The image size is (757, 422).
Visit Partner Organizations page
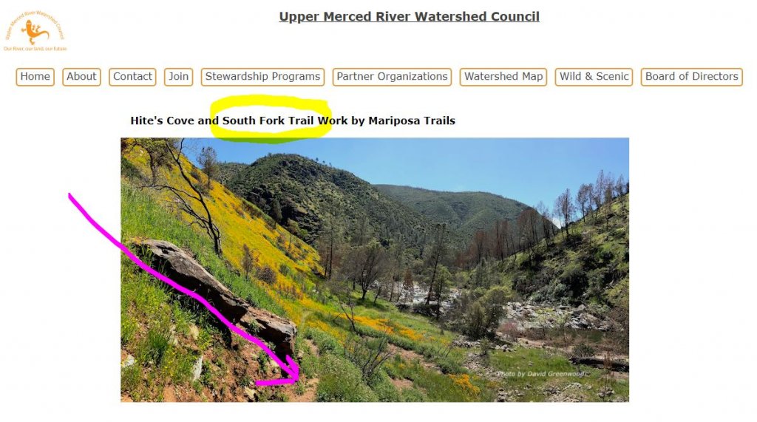coord(392,77)
